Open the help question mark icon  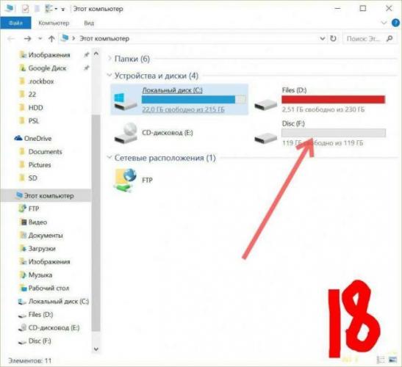(395, 23)
